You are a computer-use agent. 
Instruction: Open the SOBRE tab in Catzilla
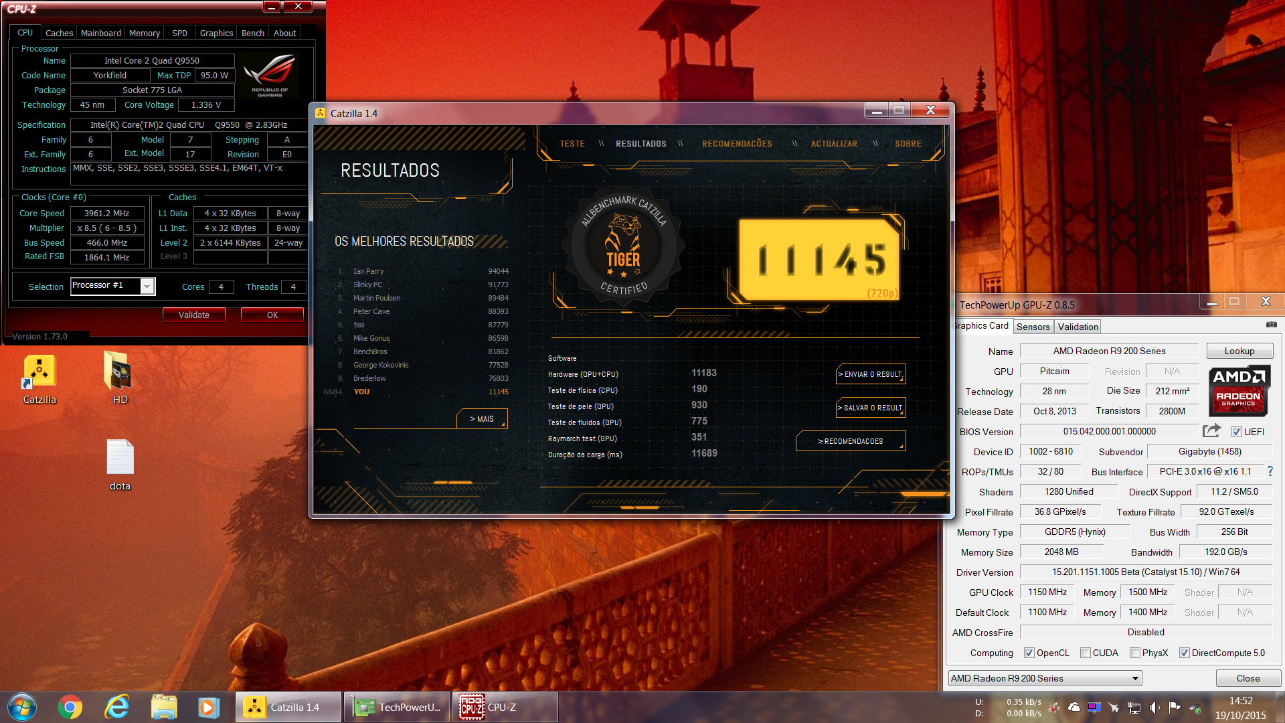pos(908,144)
